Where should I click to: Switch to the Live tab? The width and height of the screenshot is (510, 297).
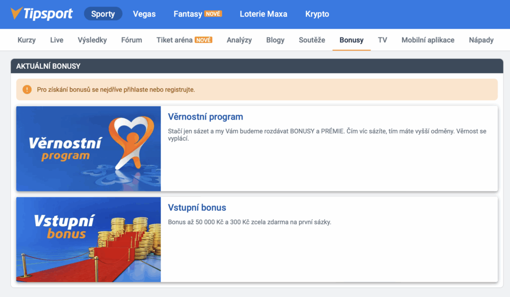[x=56, y=40]
